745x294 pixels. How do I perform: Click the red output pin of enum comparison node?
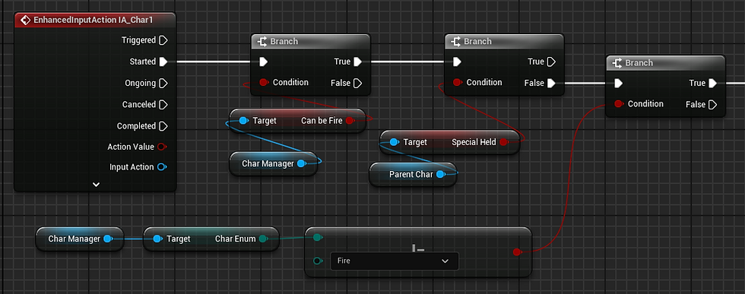(x=517, y=252)
